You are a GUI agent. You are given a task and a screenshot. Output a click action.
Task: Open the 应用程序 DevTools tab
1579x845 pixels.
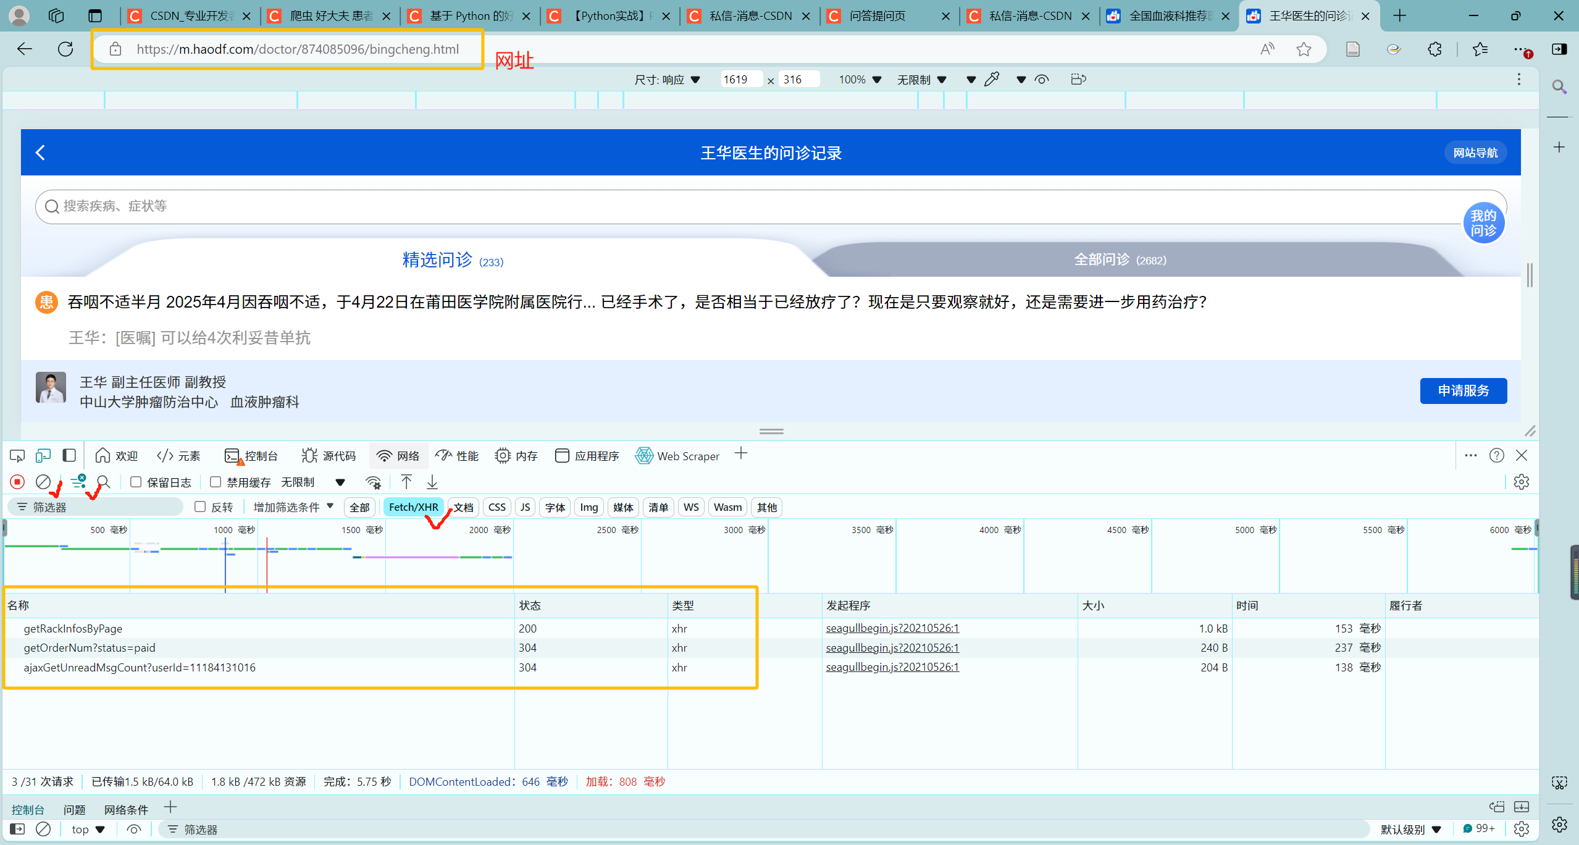(587, 456)
